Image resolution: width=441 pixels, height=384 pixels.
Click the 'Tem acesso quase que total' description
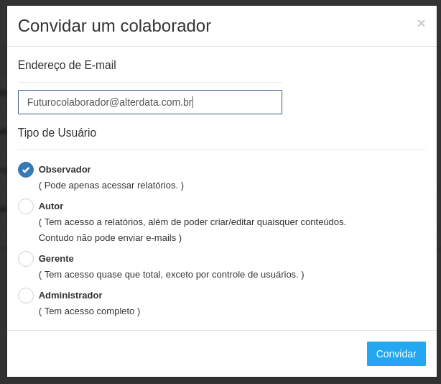[171, 275]
